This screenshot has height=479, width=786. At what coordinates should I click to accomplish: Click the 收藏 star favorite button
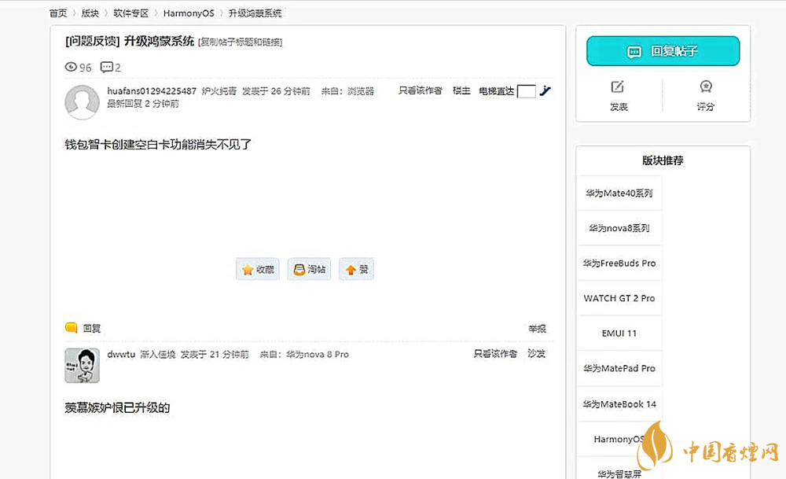[258, 269]
